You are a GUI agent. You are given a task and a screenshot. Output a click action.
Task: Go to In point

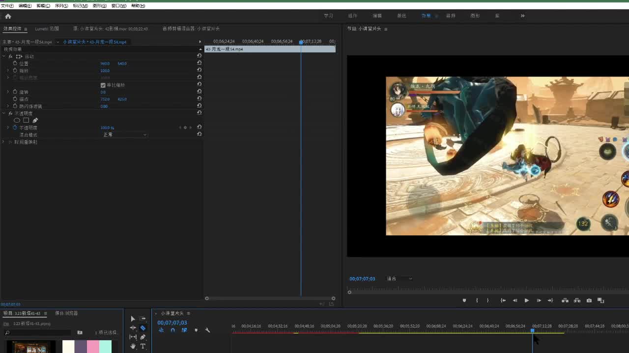click(503, 301)
